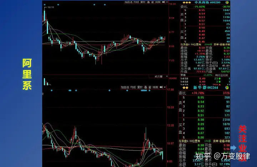Click sell level 1 price 8.51
Image resolution: width=257 pixels, height=167 pixels.
point(202,24)
